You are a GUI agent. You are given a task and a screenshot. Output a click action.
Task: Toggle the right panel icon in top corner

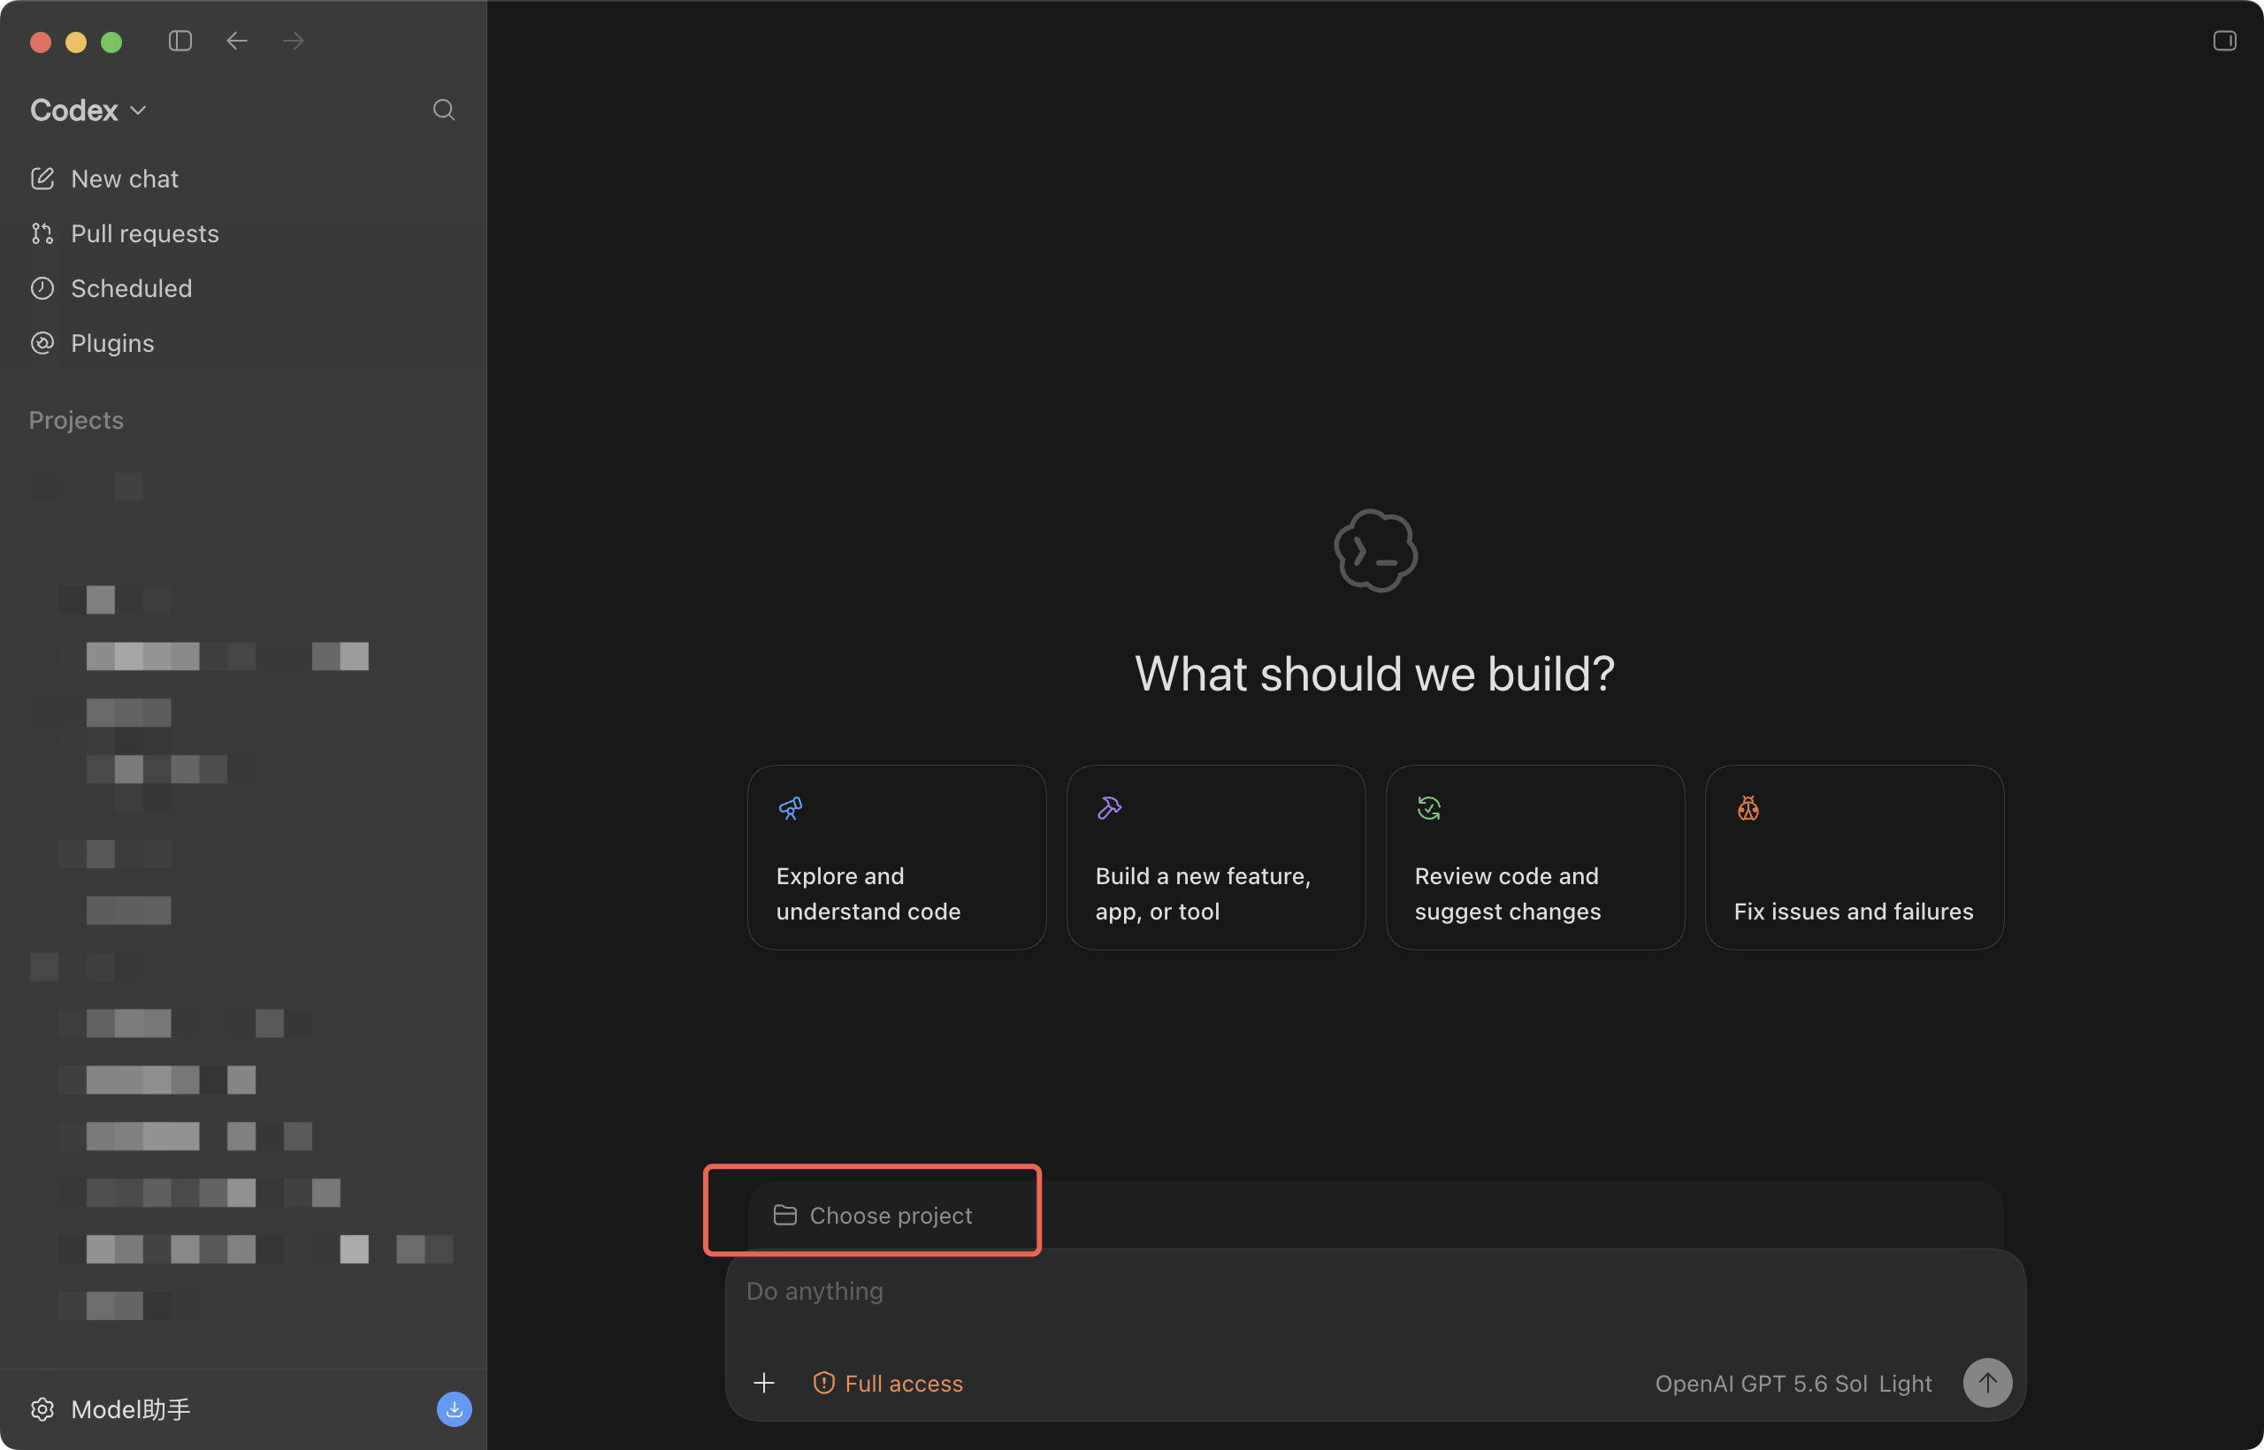pyautogui.click(x=2224, y=41)
